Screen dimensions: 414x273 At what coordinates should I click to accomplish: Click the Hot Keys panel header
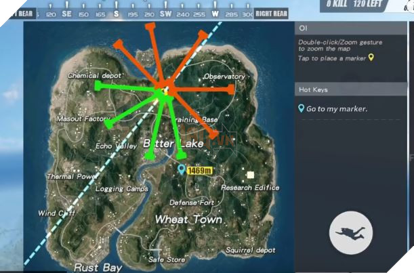(x=351, y=89)
